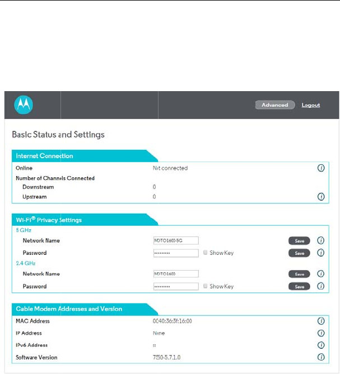Open info icon for Software Version
Image resolution: width=340 pixels, height=374 pixels.
coord(321,357)
